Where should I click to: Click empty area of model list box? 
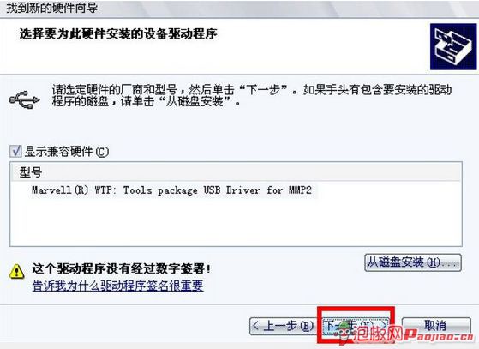coord(236,222)
